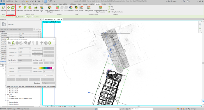The height and width of the screenshot is (110, 204).
Task: Run the Analyse tool
Action: tap(57, 8)
